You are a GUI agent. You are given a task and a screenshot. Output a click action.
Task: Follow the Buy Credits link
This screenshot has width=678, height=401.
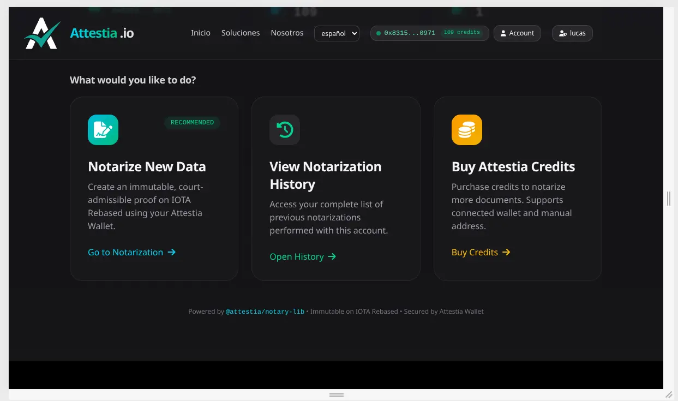pyautogui.click(x=481, y=252)
